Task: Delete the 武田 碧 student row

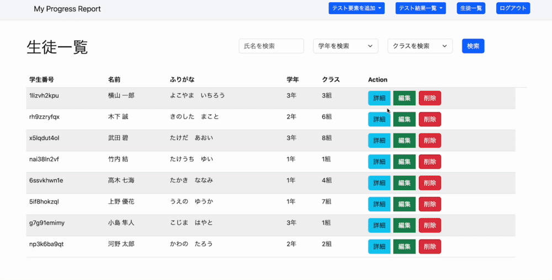Action: tap(430, 141)
